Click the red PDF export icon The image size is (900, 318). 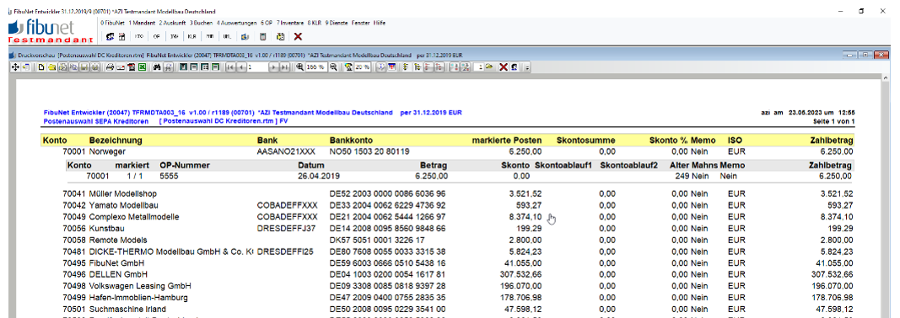131,67
